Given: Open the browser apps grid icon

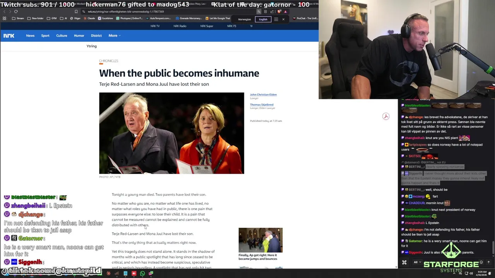Looking at the screenshot, I should point(4,18).
